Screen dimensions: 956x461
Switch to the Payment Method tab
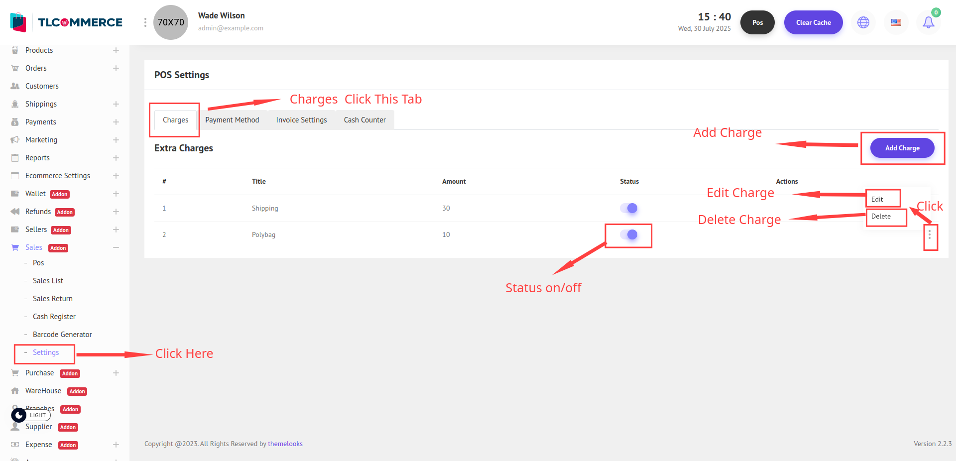tap(232, 120)
